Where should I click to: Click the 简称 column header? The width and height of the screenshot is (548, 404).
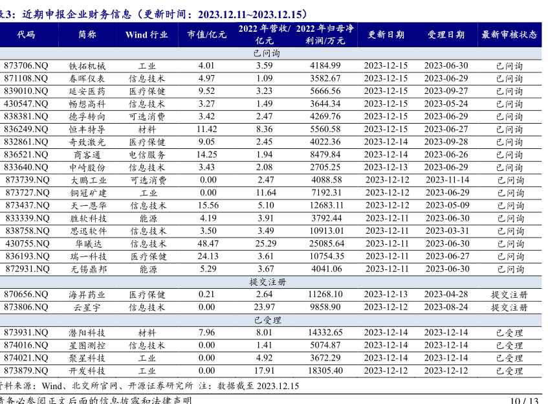(x=87, y=34)
